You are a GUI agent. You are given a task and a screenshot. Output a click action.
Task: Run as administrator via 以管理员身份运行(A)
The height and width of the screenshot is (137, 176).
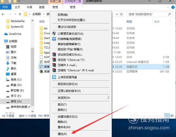click(71, 34)
